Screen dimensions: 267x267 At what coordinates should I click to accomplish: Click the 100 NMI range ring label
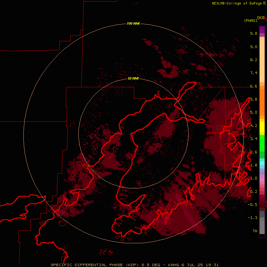click(x=133, y=23)
